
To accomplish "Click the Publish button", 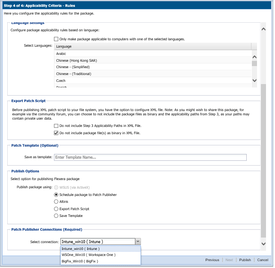I will pos(245,260).
